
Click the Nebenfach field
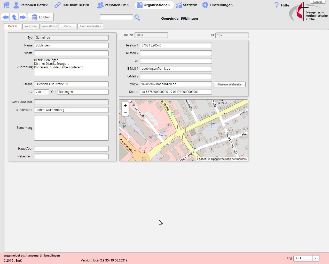[71, 156]
